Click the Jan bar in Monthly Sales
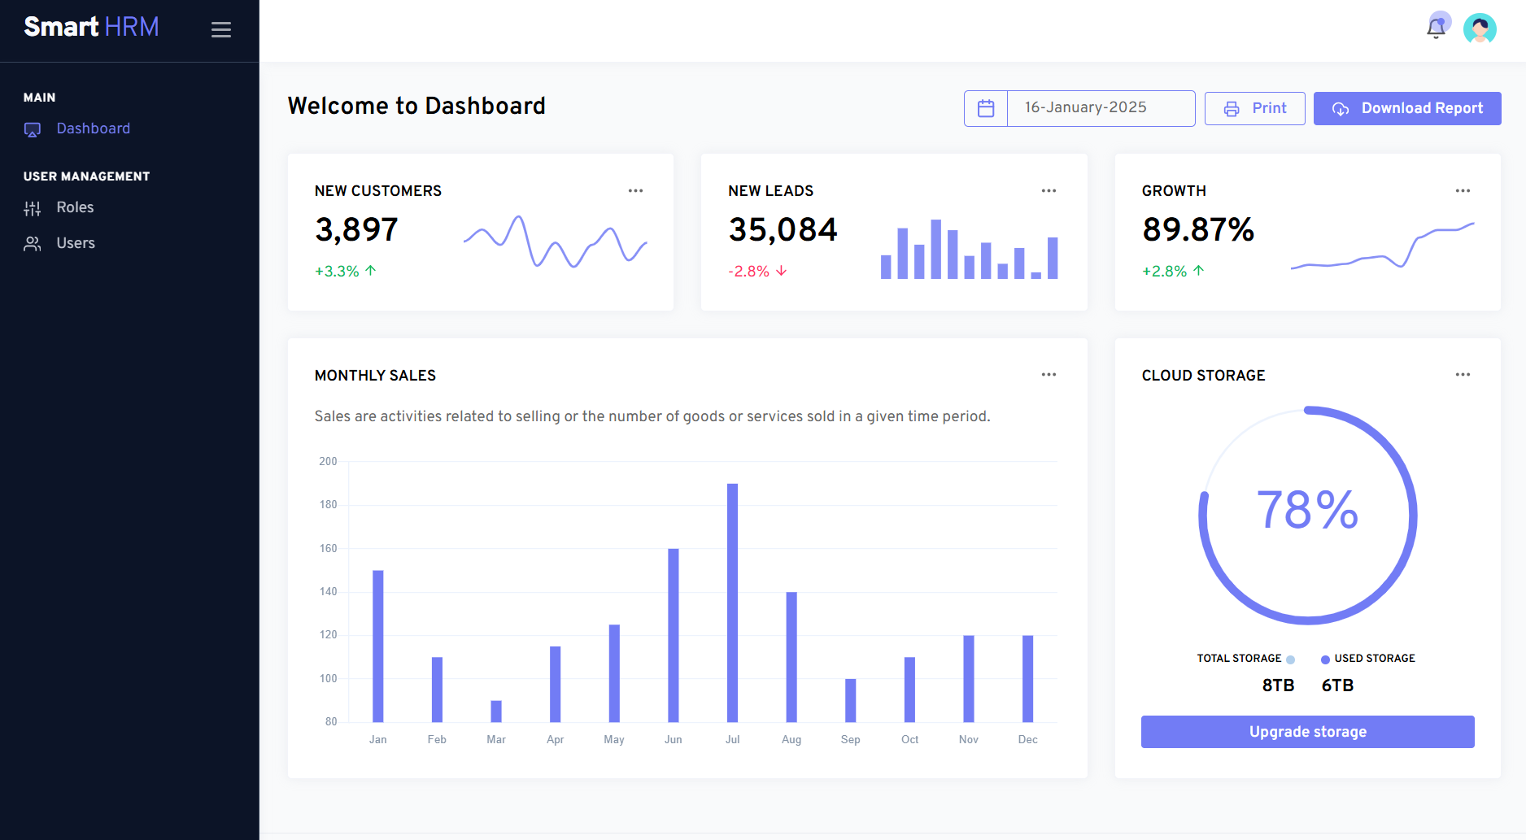The image size is (1526, 840). tap(378, 646)
